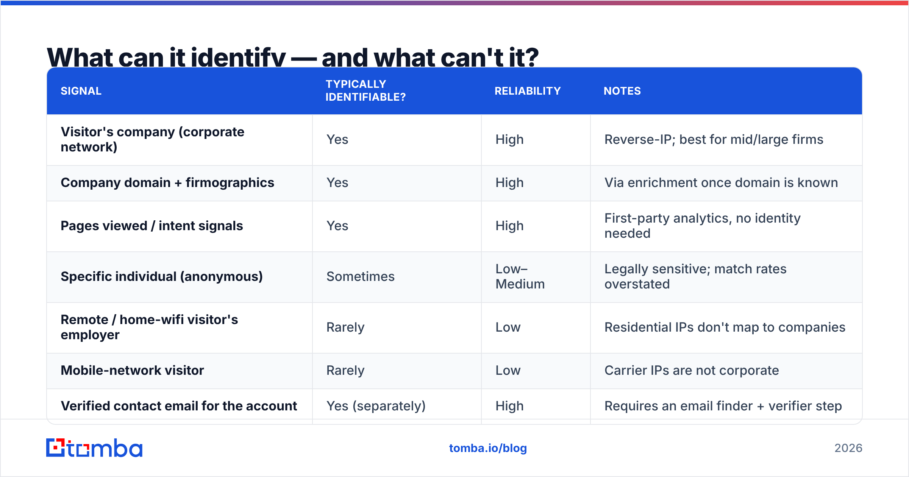Click 'Via enrichment once domain is known' note
Viewport: 909px width, 477px height.
721,183
